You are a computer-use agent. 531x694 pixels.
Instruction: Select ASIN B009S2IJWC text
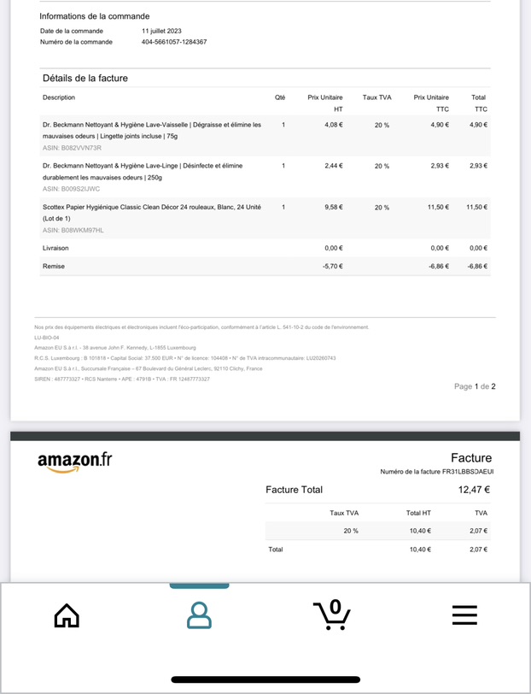71,189
